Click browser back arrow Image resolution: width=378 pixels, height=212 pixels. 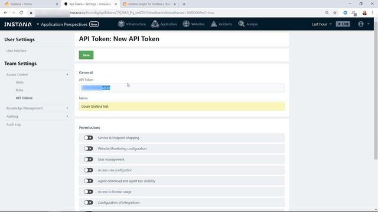(5, 13)
